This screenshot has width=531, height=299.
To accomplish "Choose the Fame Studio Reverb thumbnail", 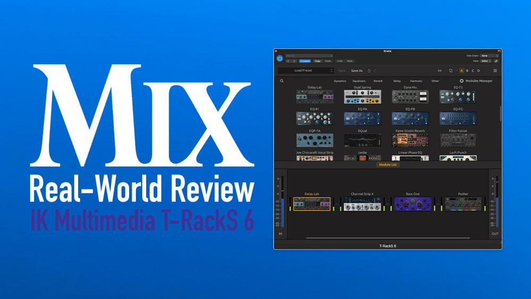I will [410, 140].
